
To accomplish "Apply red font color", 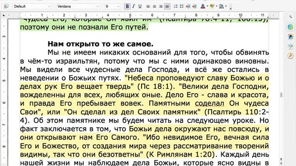I will (203, 6).
